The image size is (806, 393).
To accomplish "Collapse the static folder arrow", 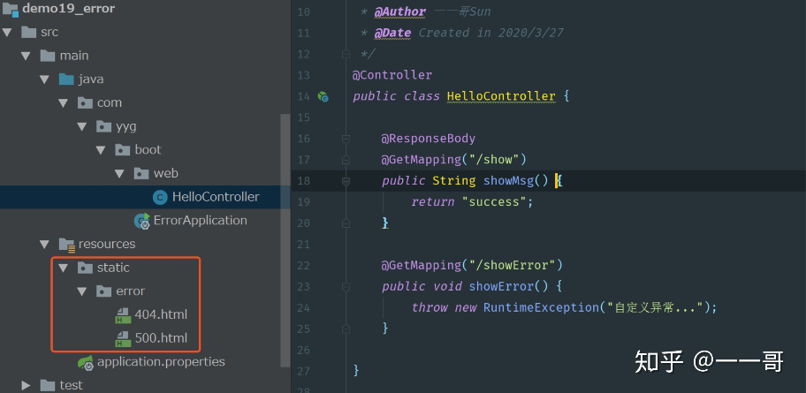I will click(64, 268).
